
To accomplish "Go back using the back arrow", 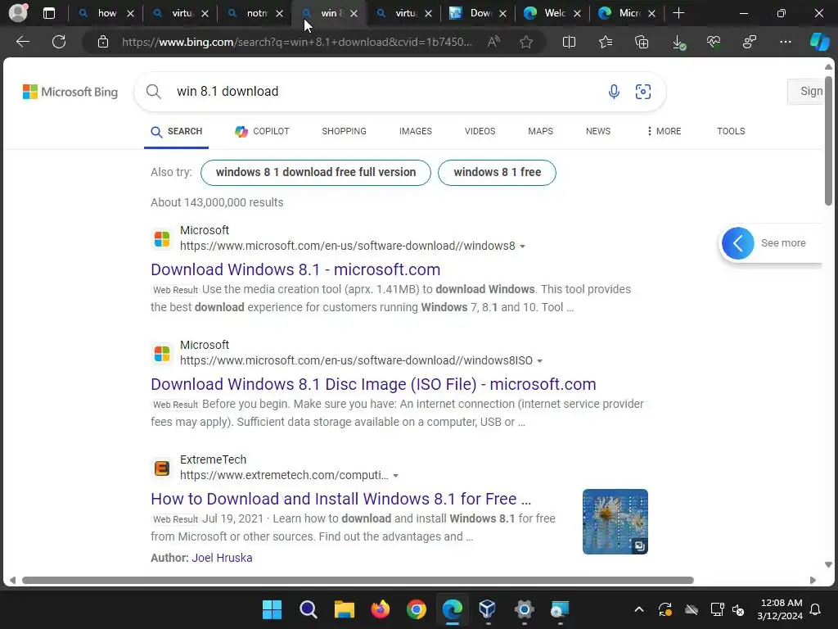I will [x=22, y=42].
